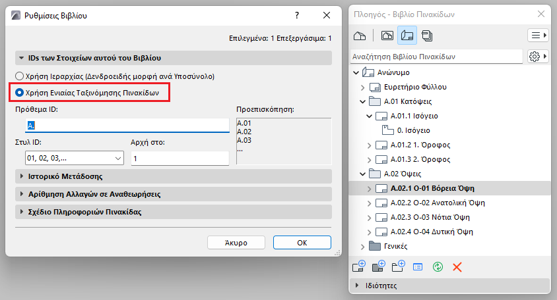
Task: Open the Project Map navigator icon
Action: 360,36
